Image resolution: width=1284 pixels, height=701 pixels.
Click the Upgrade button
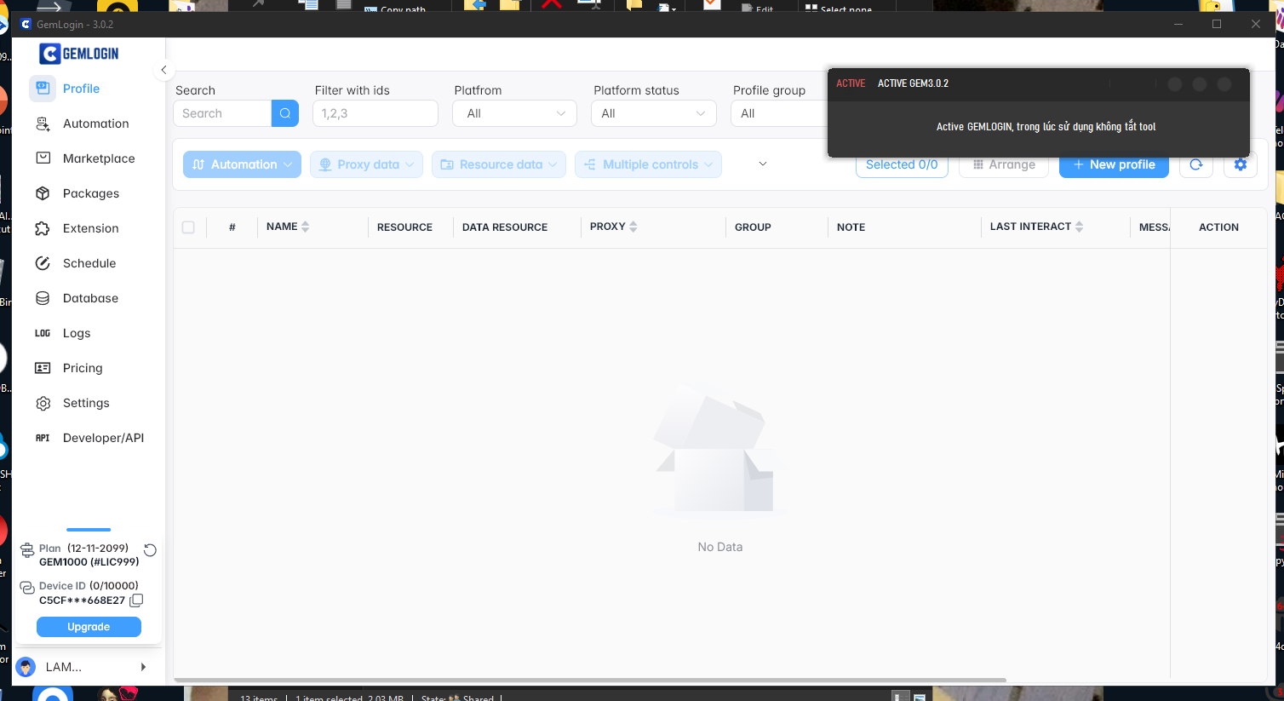(x=89, y=627)
